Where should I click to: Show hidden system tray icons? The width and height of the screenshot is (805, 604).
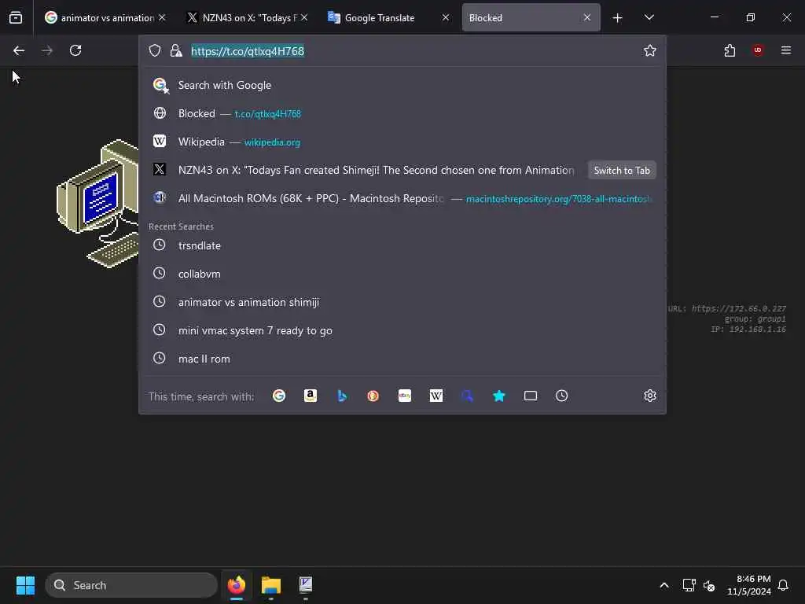point(663,585)
